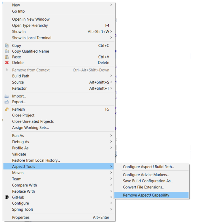Select Restore from Local History

pos(59,160)
